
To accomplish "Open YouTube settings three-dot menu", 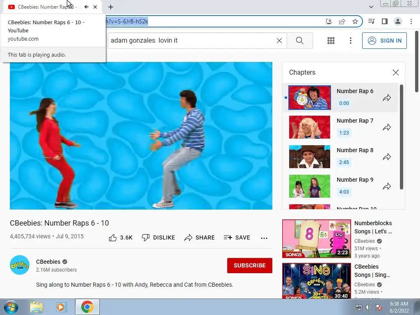I will 350,41.
